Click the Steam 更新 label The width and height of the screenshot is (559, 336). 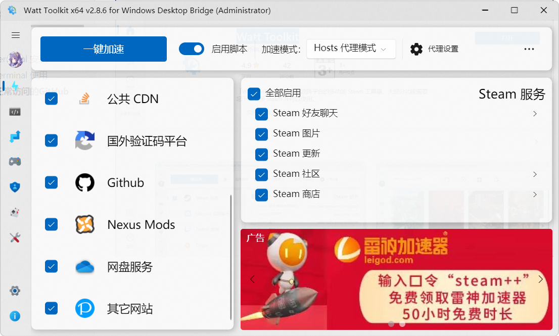pyautogui.click(x=296, y=154)
